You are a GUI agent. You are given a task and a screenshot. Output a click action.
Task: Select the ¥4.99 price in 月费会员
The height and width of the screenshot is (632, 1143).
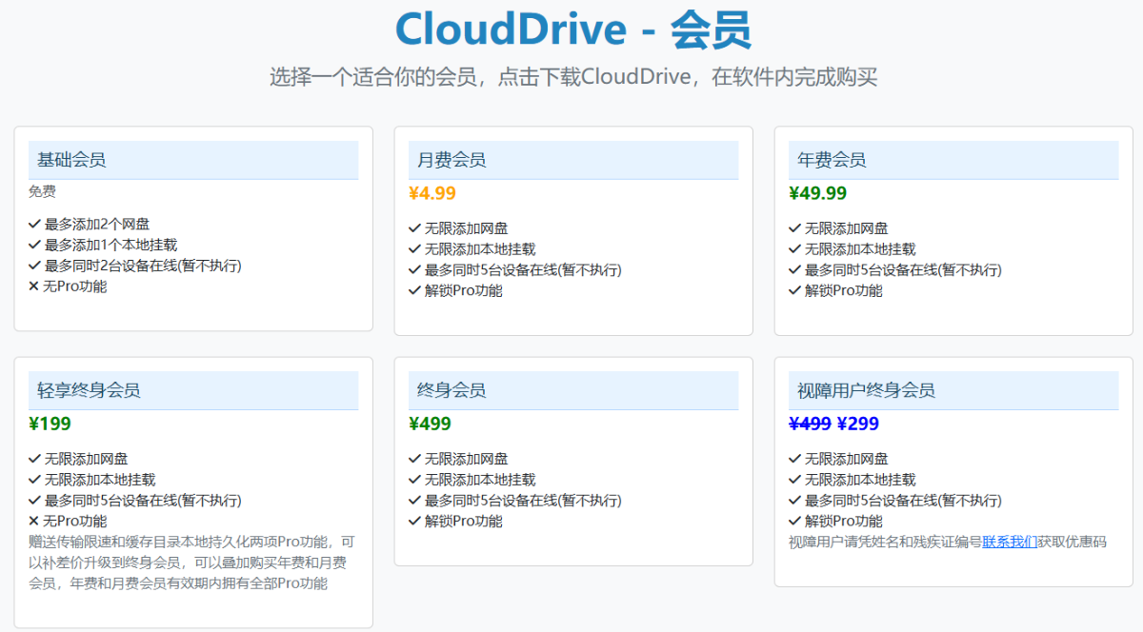pos(430,192)
